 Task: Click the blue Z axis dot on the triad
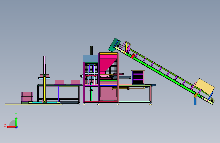pos(16,127)
